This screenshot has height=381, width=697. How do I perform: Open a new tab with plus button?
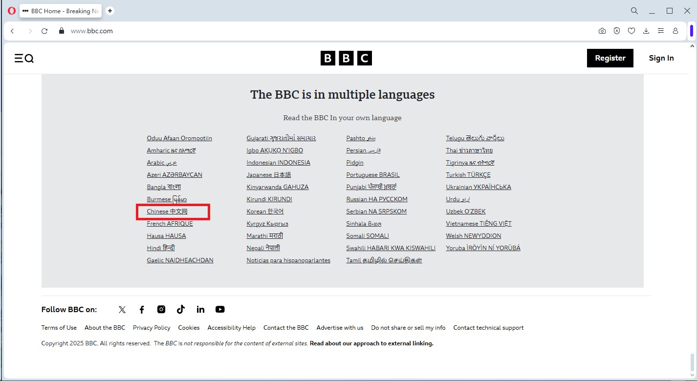point(110,11)
